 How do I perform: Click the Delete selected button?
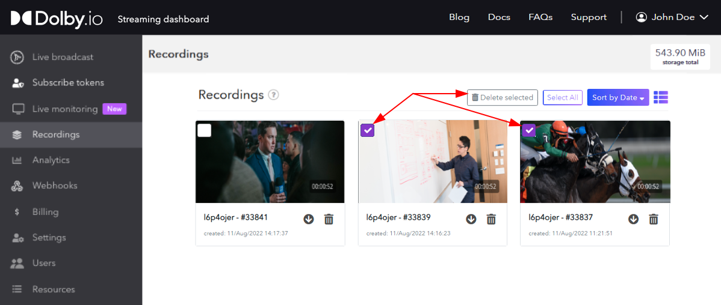(x=503, y=97)
